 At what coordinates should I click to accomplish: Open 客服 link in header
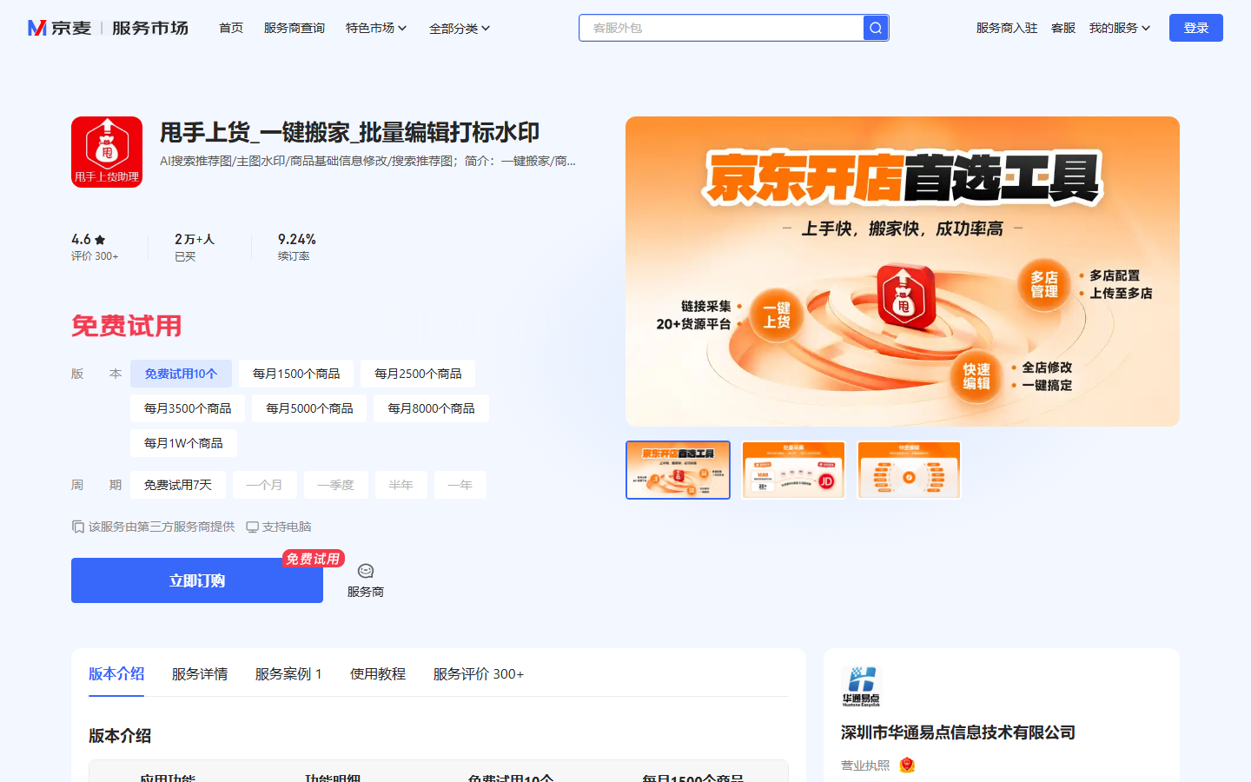pyautogui.click(x=1063, y=28)
